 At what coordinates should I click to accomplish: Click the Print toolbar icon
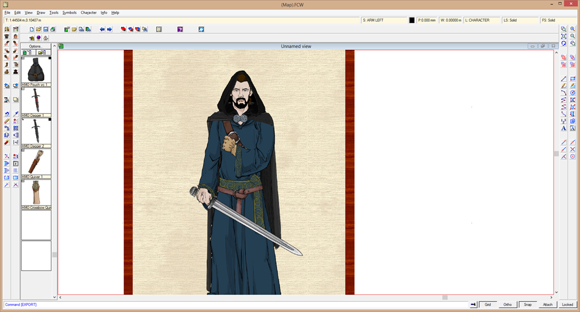point(53,29)
